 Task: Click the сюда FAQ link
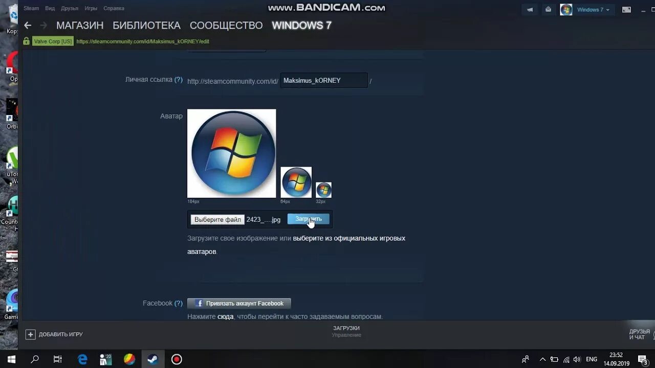coord(225,317)
